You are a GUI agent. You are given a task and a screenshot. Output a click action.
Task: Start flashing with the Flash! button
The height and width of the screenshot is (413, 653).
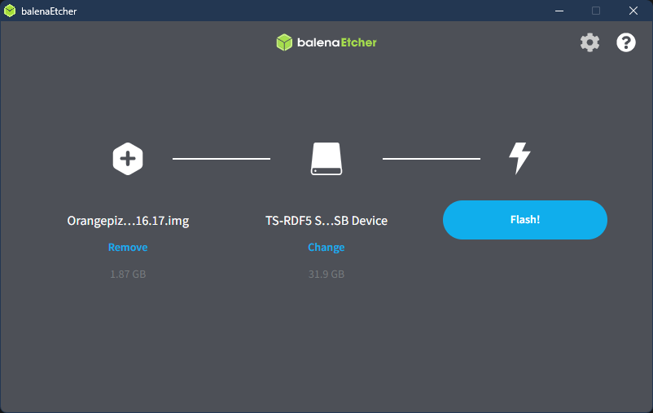[x=524, y=220]
